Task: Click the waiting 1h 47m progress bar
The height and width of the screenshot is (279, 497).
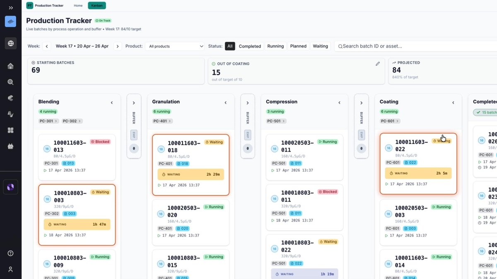Action: pos(77,224)
